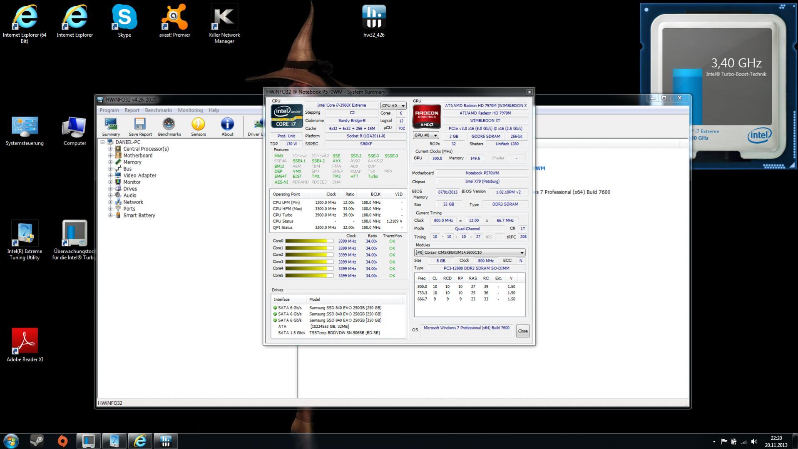Select the Monitor tree item
Screen dimensions: 798x449
(132, 182)
